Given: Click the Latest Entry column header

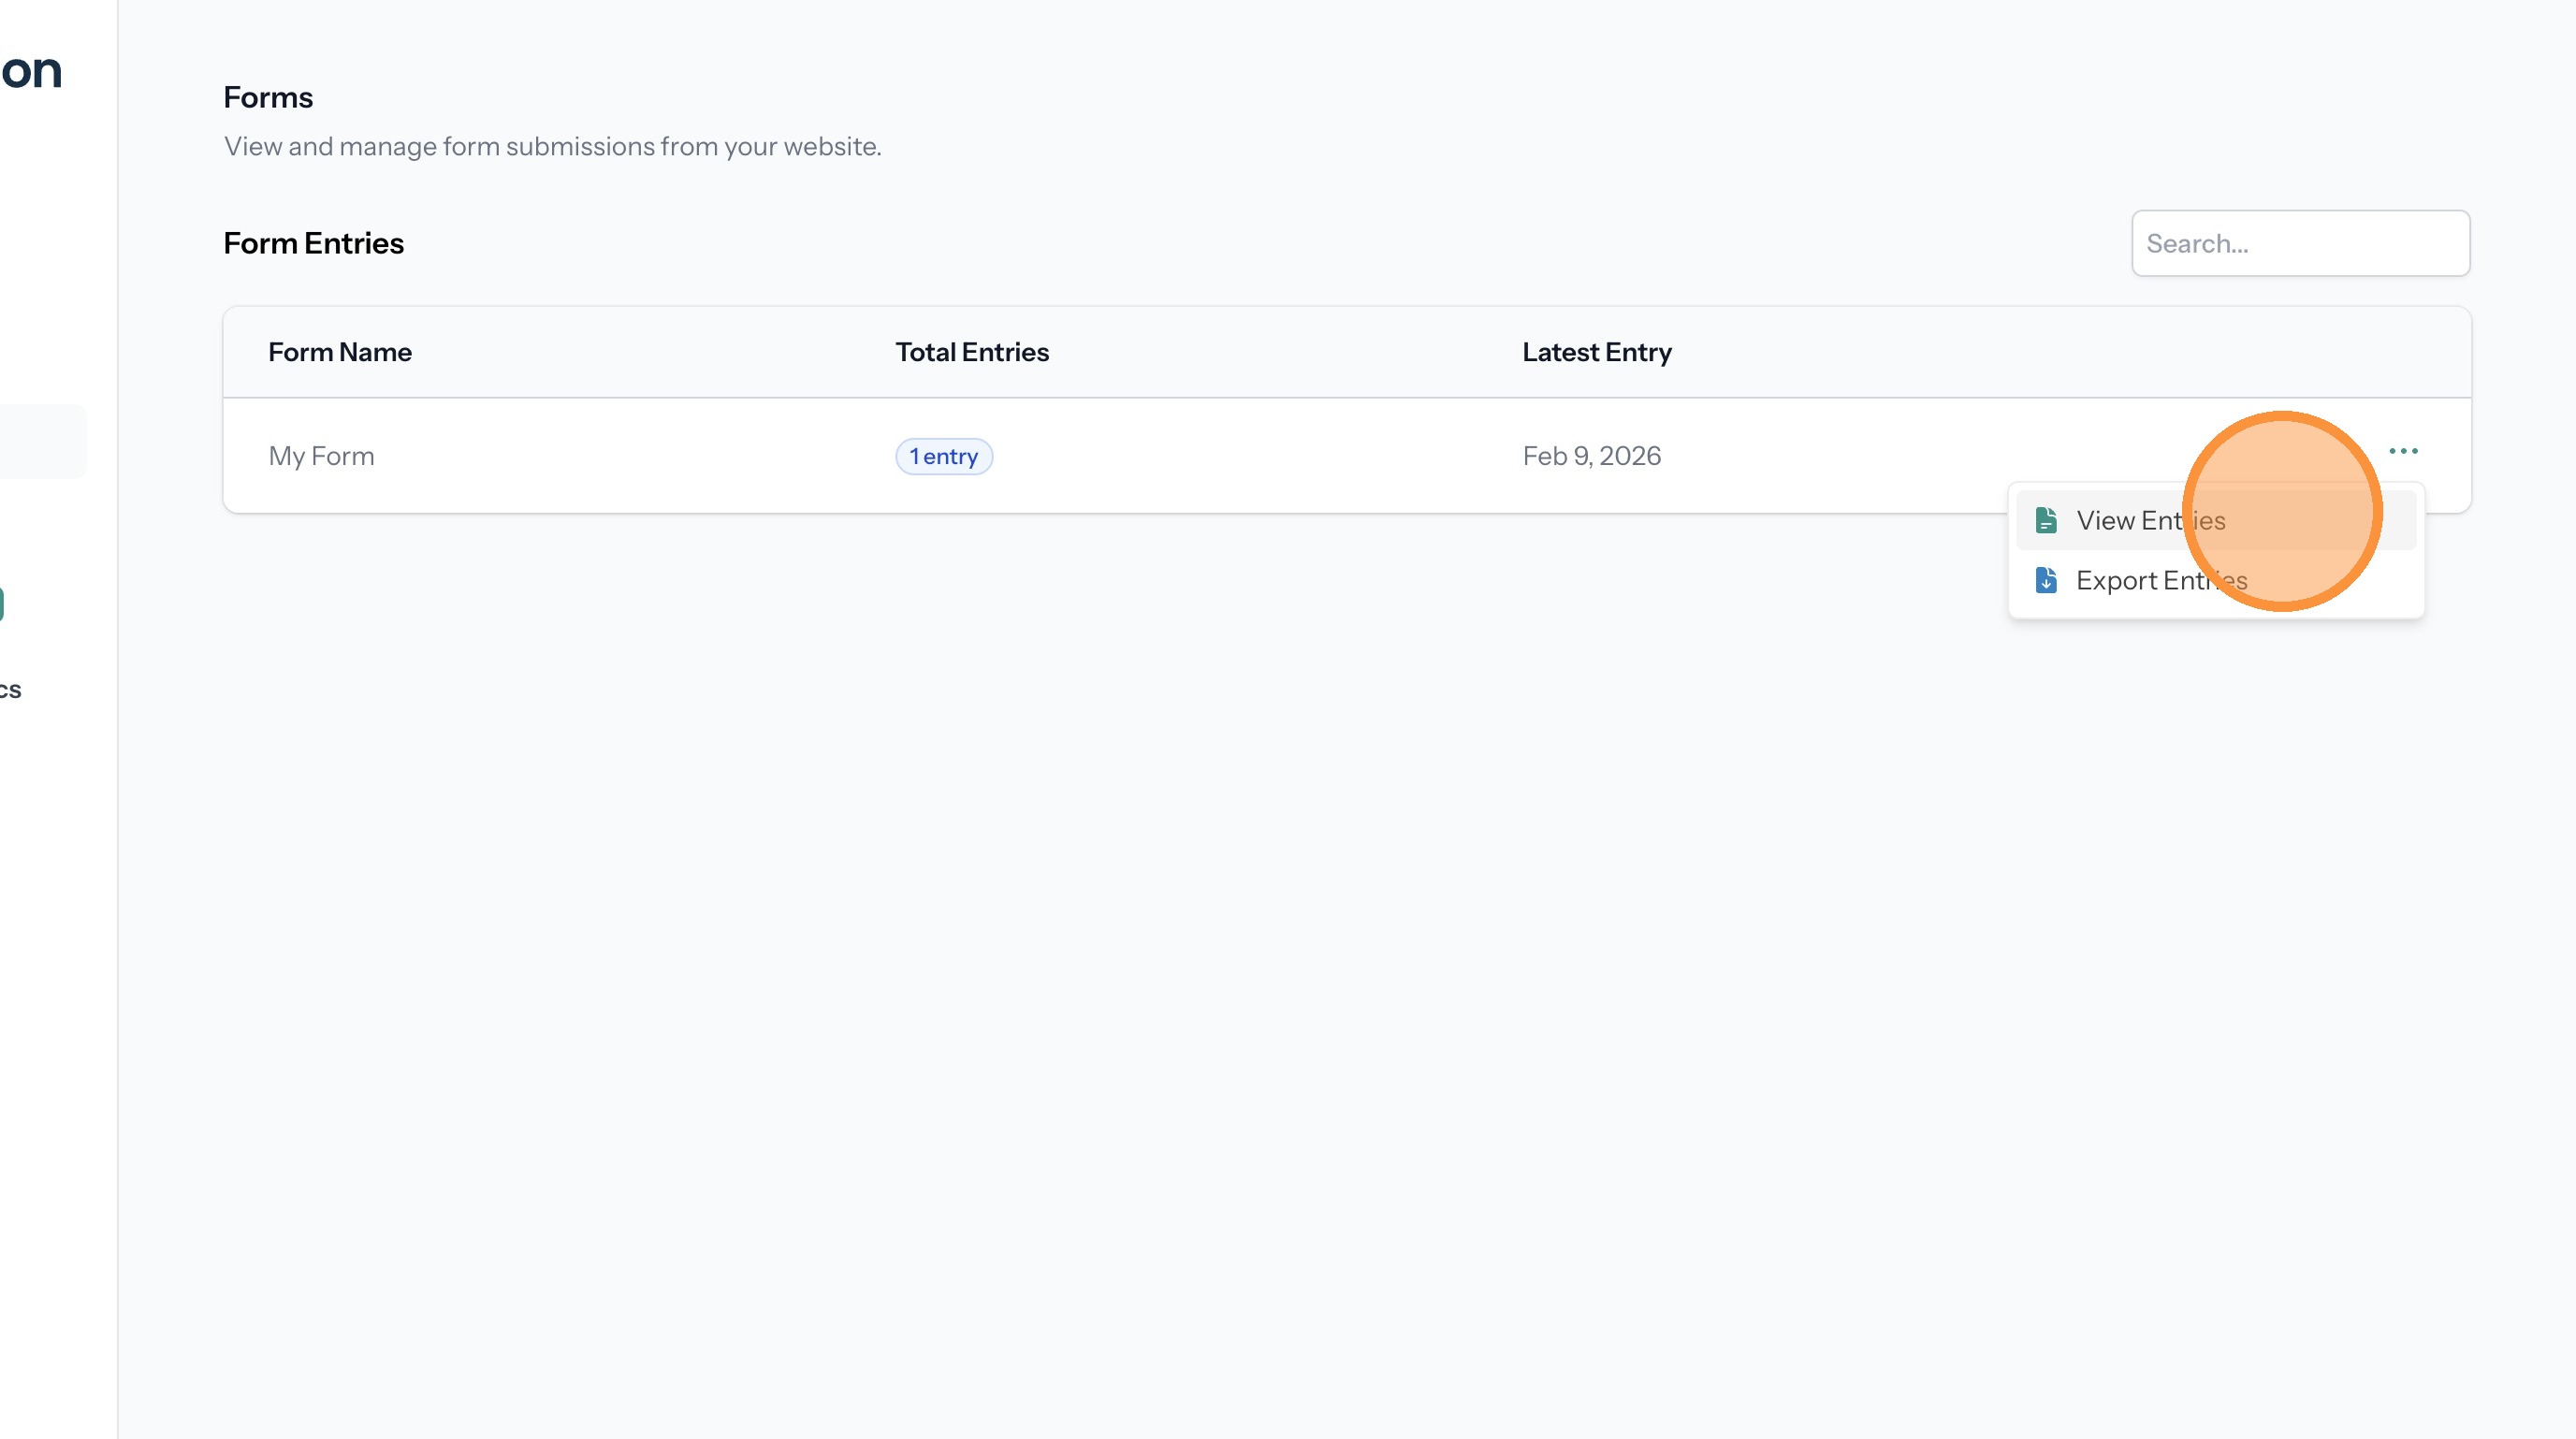Looking at the screenshot, I should click(x=1596, y=352).
